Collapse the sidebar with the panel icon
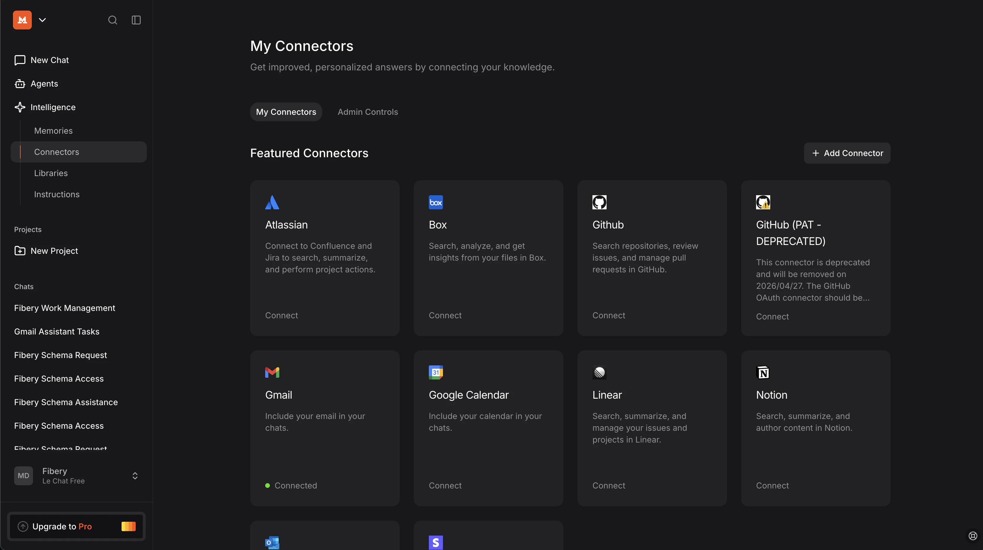 tap(136, 20)
